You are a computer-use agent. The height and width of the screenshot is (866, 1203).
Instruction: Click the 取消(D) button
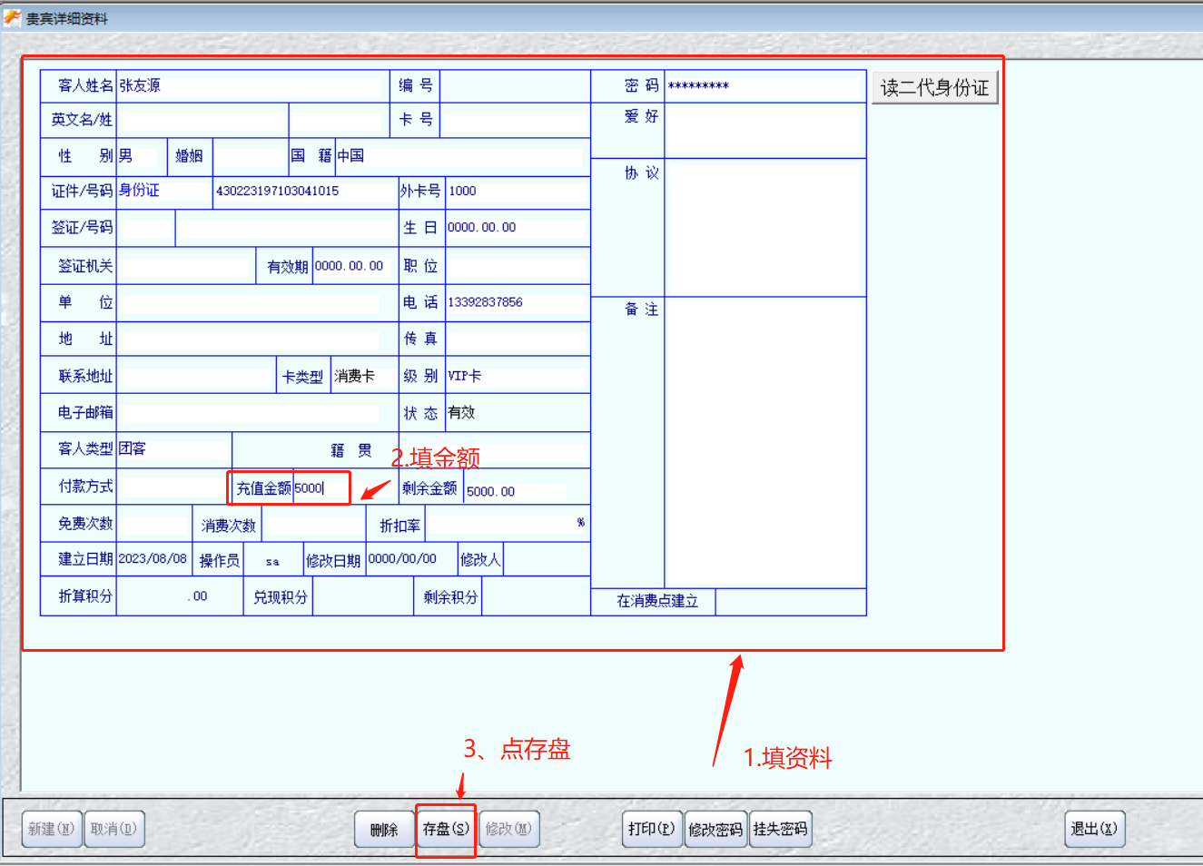tap(113, 829)
